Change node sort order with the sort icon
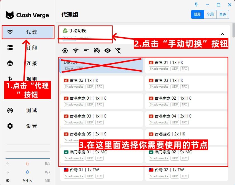 pyautogui.click(x=86, y=51)
